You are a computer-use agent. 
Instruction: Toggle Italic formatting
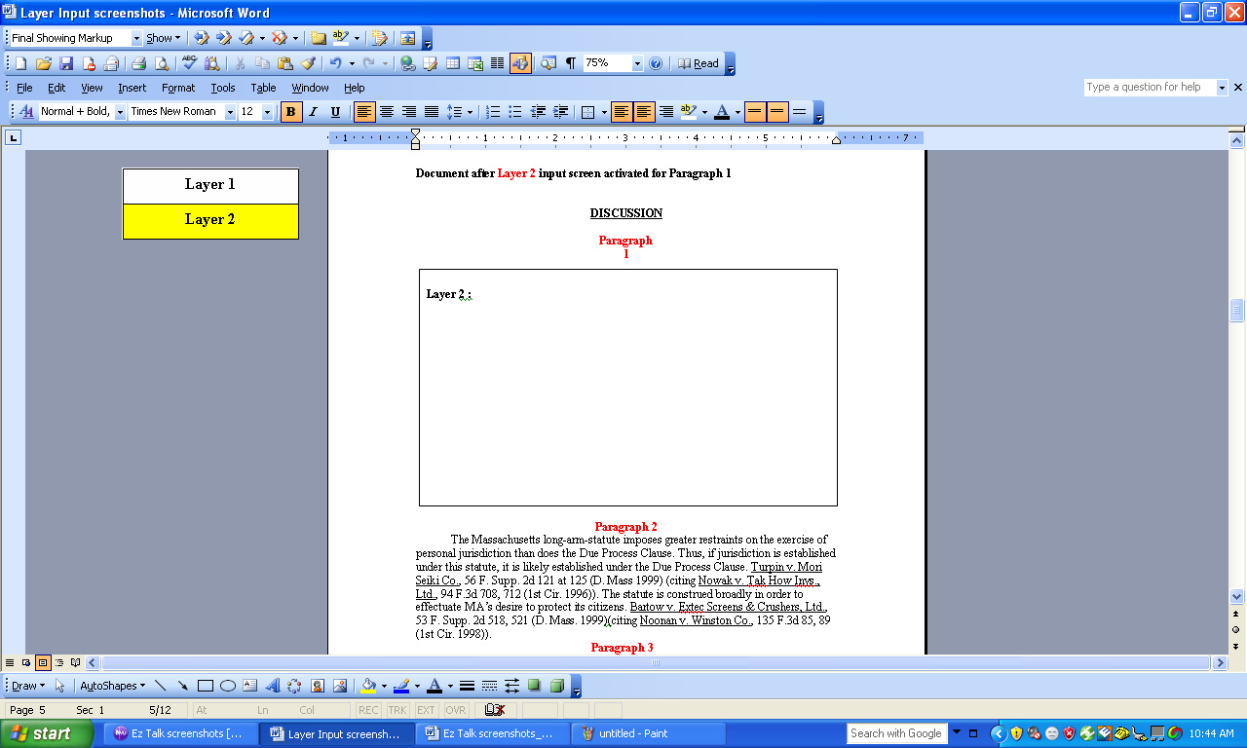point(313,112)
